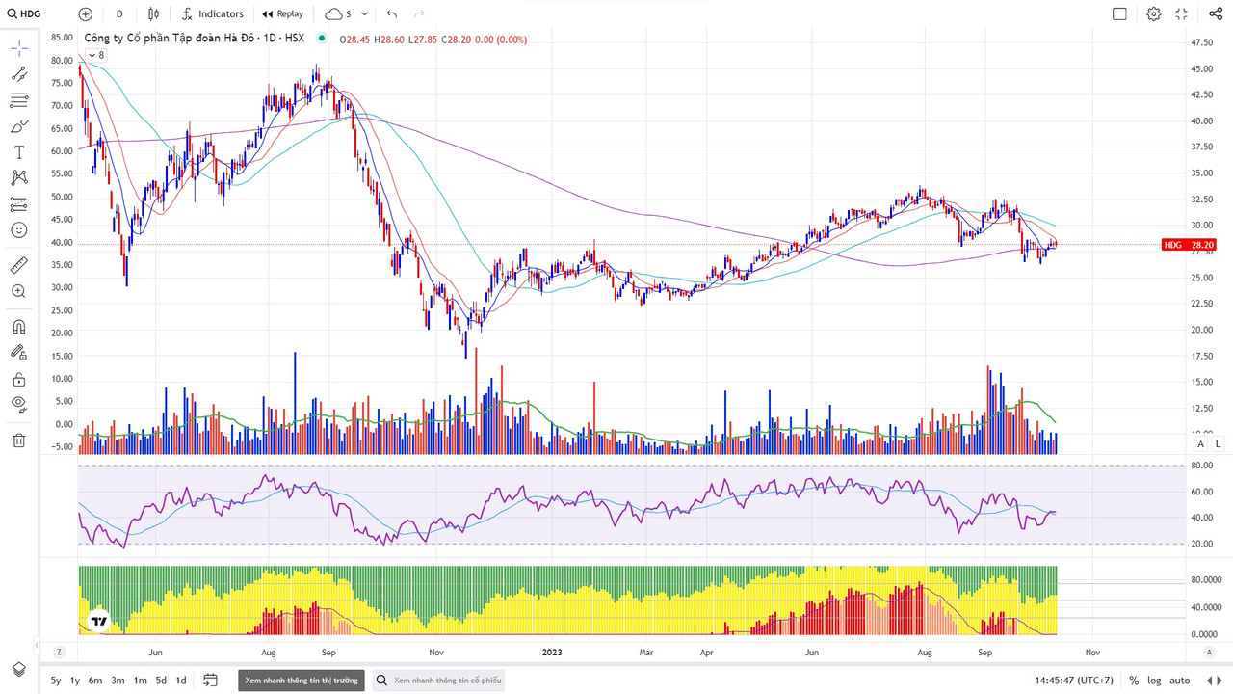The width and height of the screenshot is (1233, 694).
Task: Select the brush drawing tool
Action: click(x=19, y=126)
